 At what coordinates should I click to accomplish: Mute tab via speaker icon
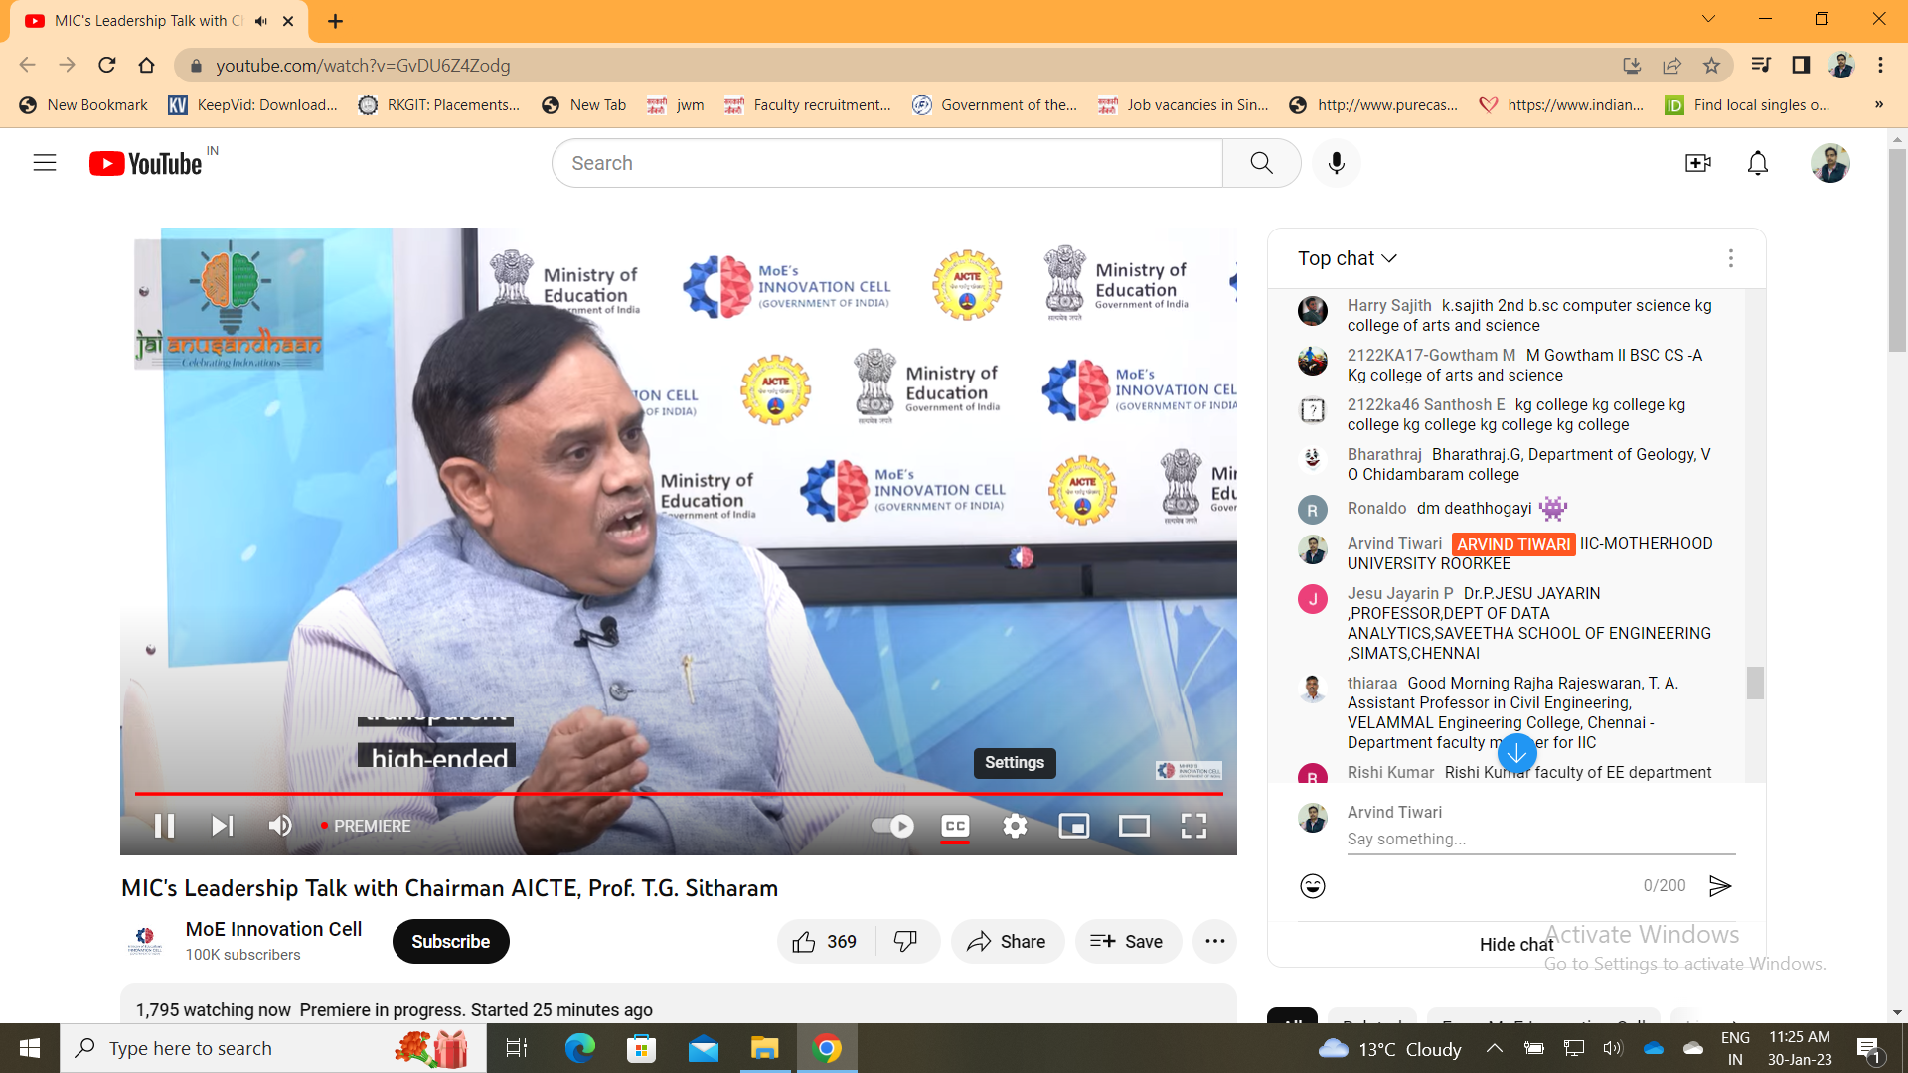(261, 21)
